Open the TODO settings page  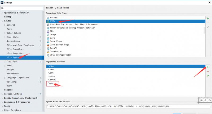pos(9,86)
